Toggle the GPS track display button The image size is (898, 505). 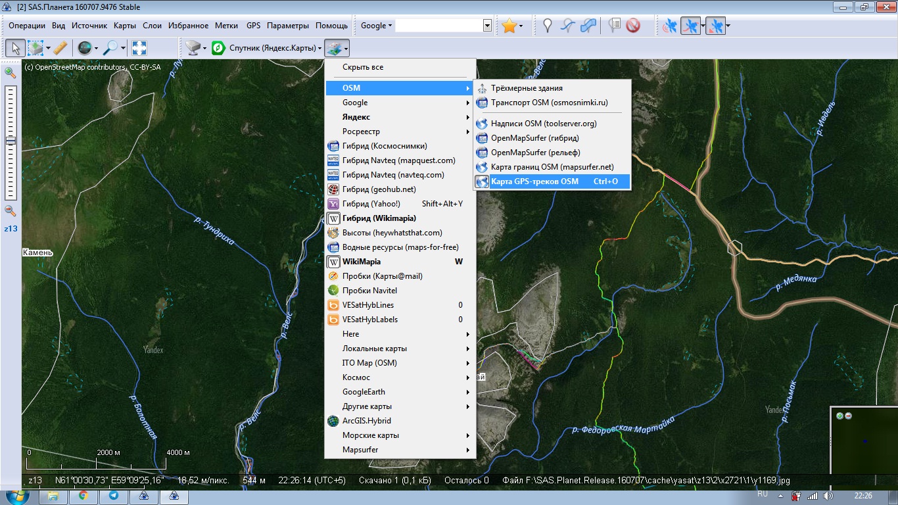click(x=690, y=26)
